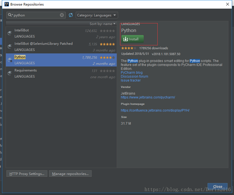Screen dimensions: 234x195
Task: Click the Python plugin star rating
Action: pos(107,58)
